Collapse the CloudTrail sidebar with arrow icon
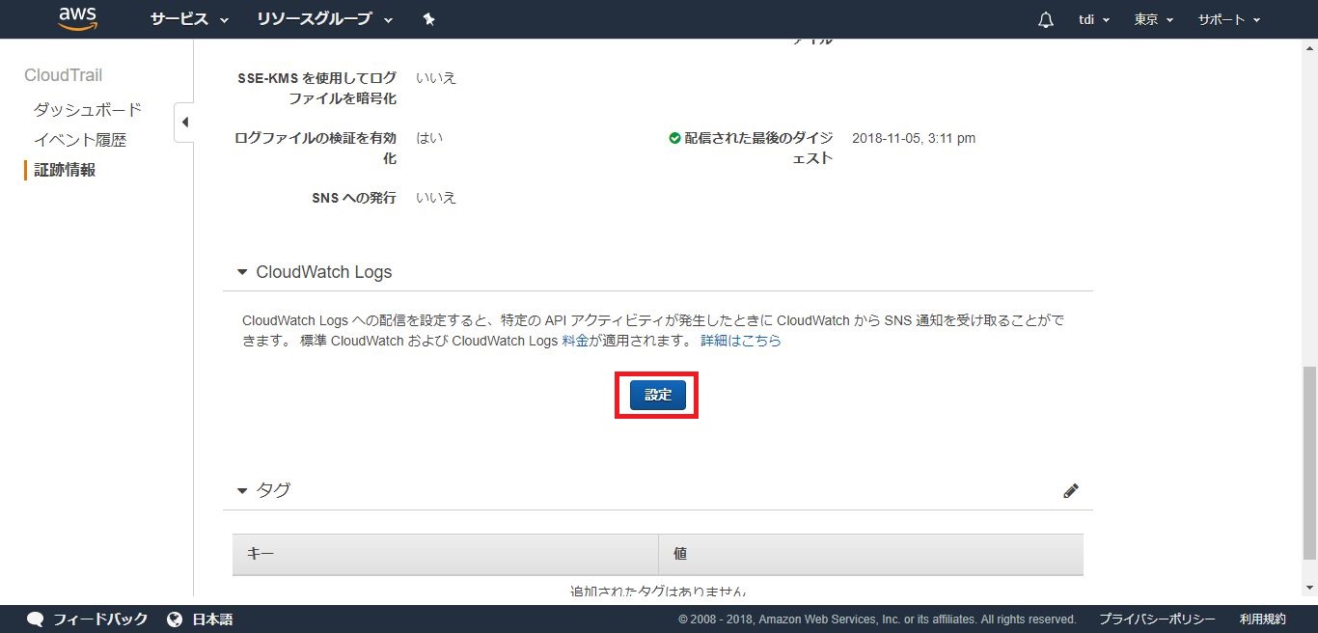Viewport: 1318px width, 633px height. (184, 123)
